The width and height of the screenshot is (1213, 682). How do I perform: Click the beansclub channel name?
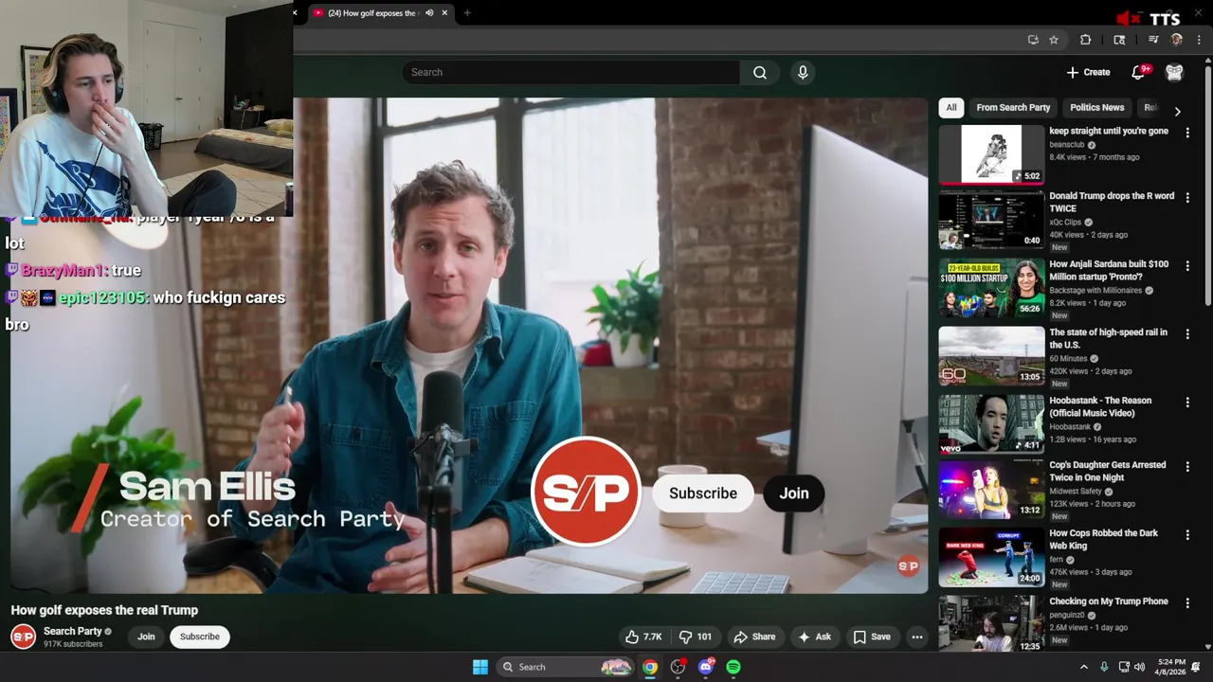[x=1066, y=145]
